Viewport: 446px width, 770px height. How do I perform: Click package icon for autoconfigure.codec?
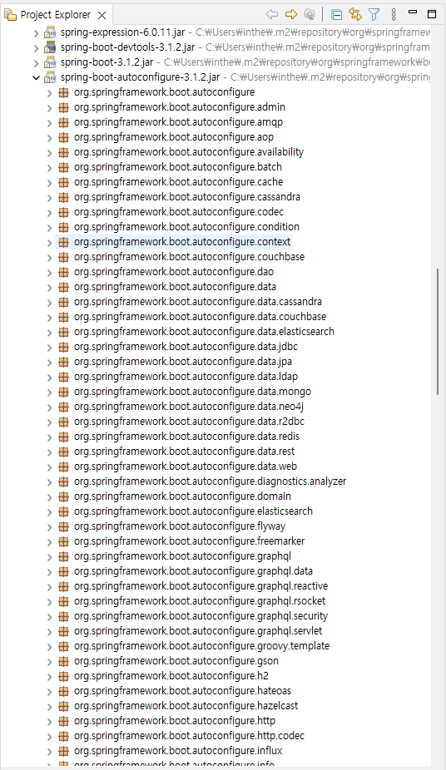[x=63, y=212]
